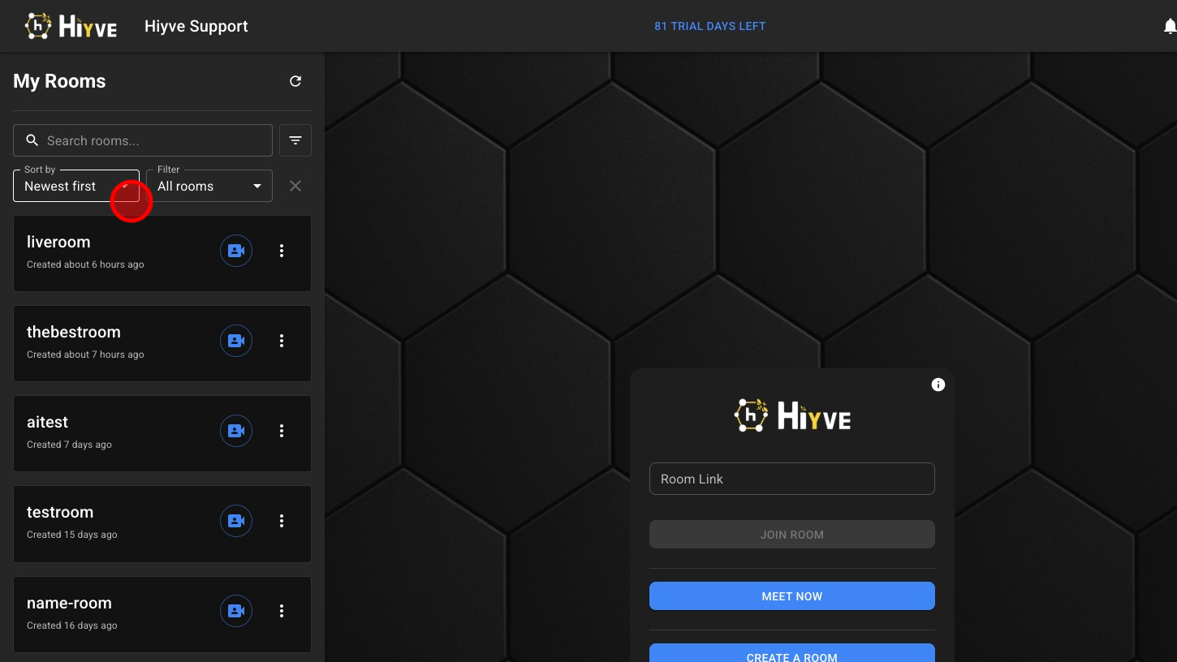Start video call for testroom
The width and height of the screenshot is (1177, 662).
point(236,521)
